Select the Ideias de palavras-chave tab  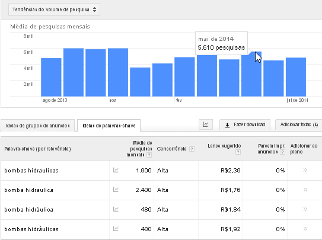tap(109, 126)
